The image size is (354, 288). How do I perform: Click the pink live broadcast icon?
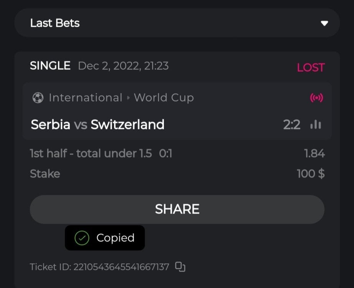pyautogui.click(x=316, y=98)
